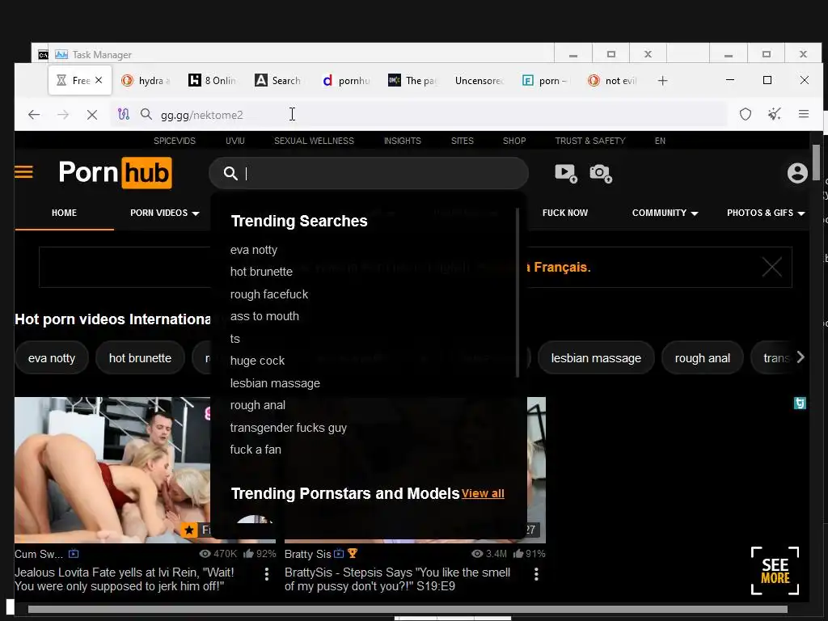Open the SHOP link
The height and width of the screenshot is (621, 828).
(x=514, y=141)
